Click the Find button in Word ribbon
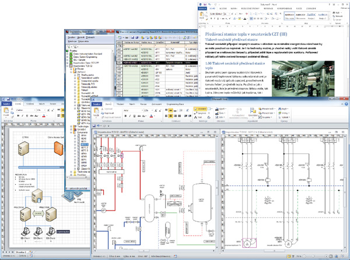350x260 pixels. (x=337, y=13)
